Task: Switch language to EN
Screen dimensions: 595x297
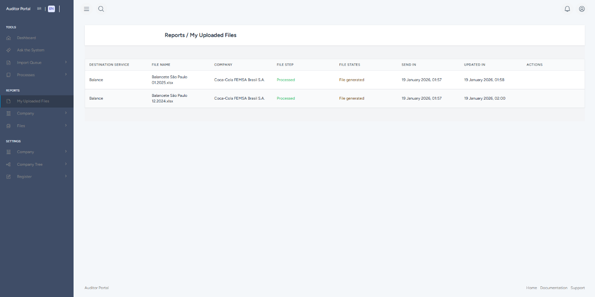Action: 51,9
